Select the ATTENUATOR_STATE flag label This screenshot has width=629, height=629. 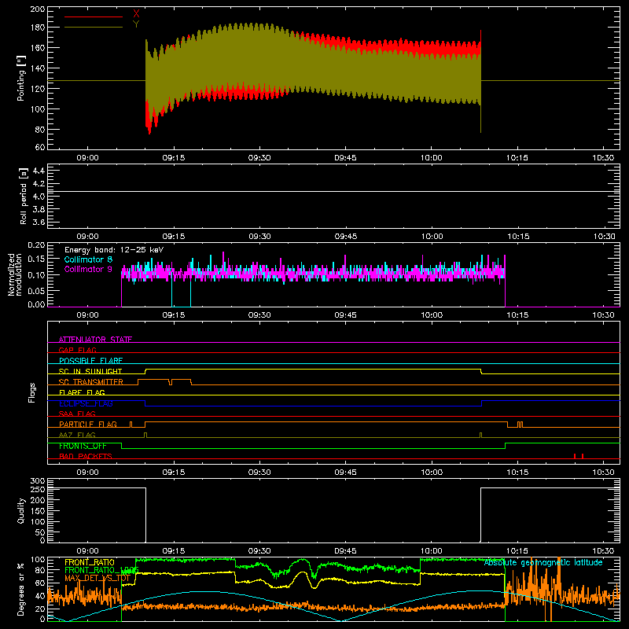(95, 340)
